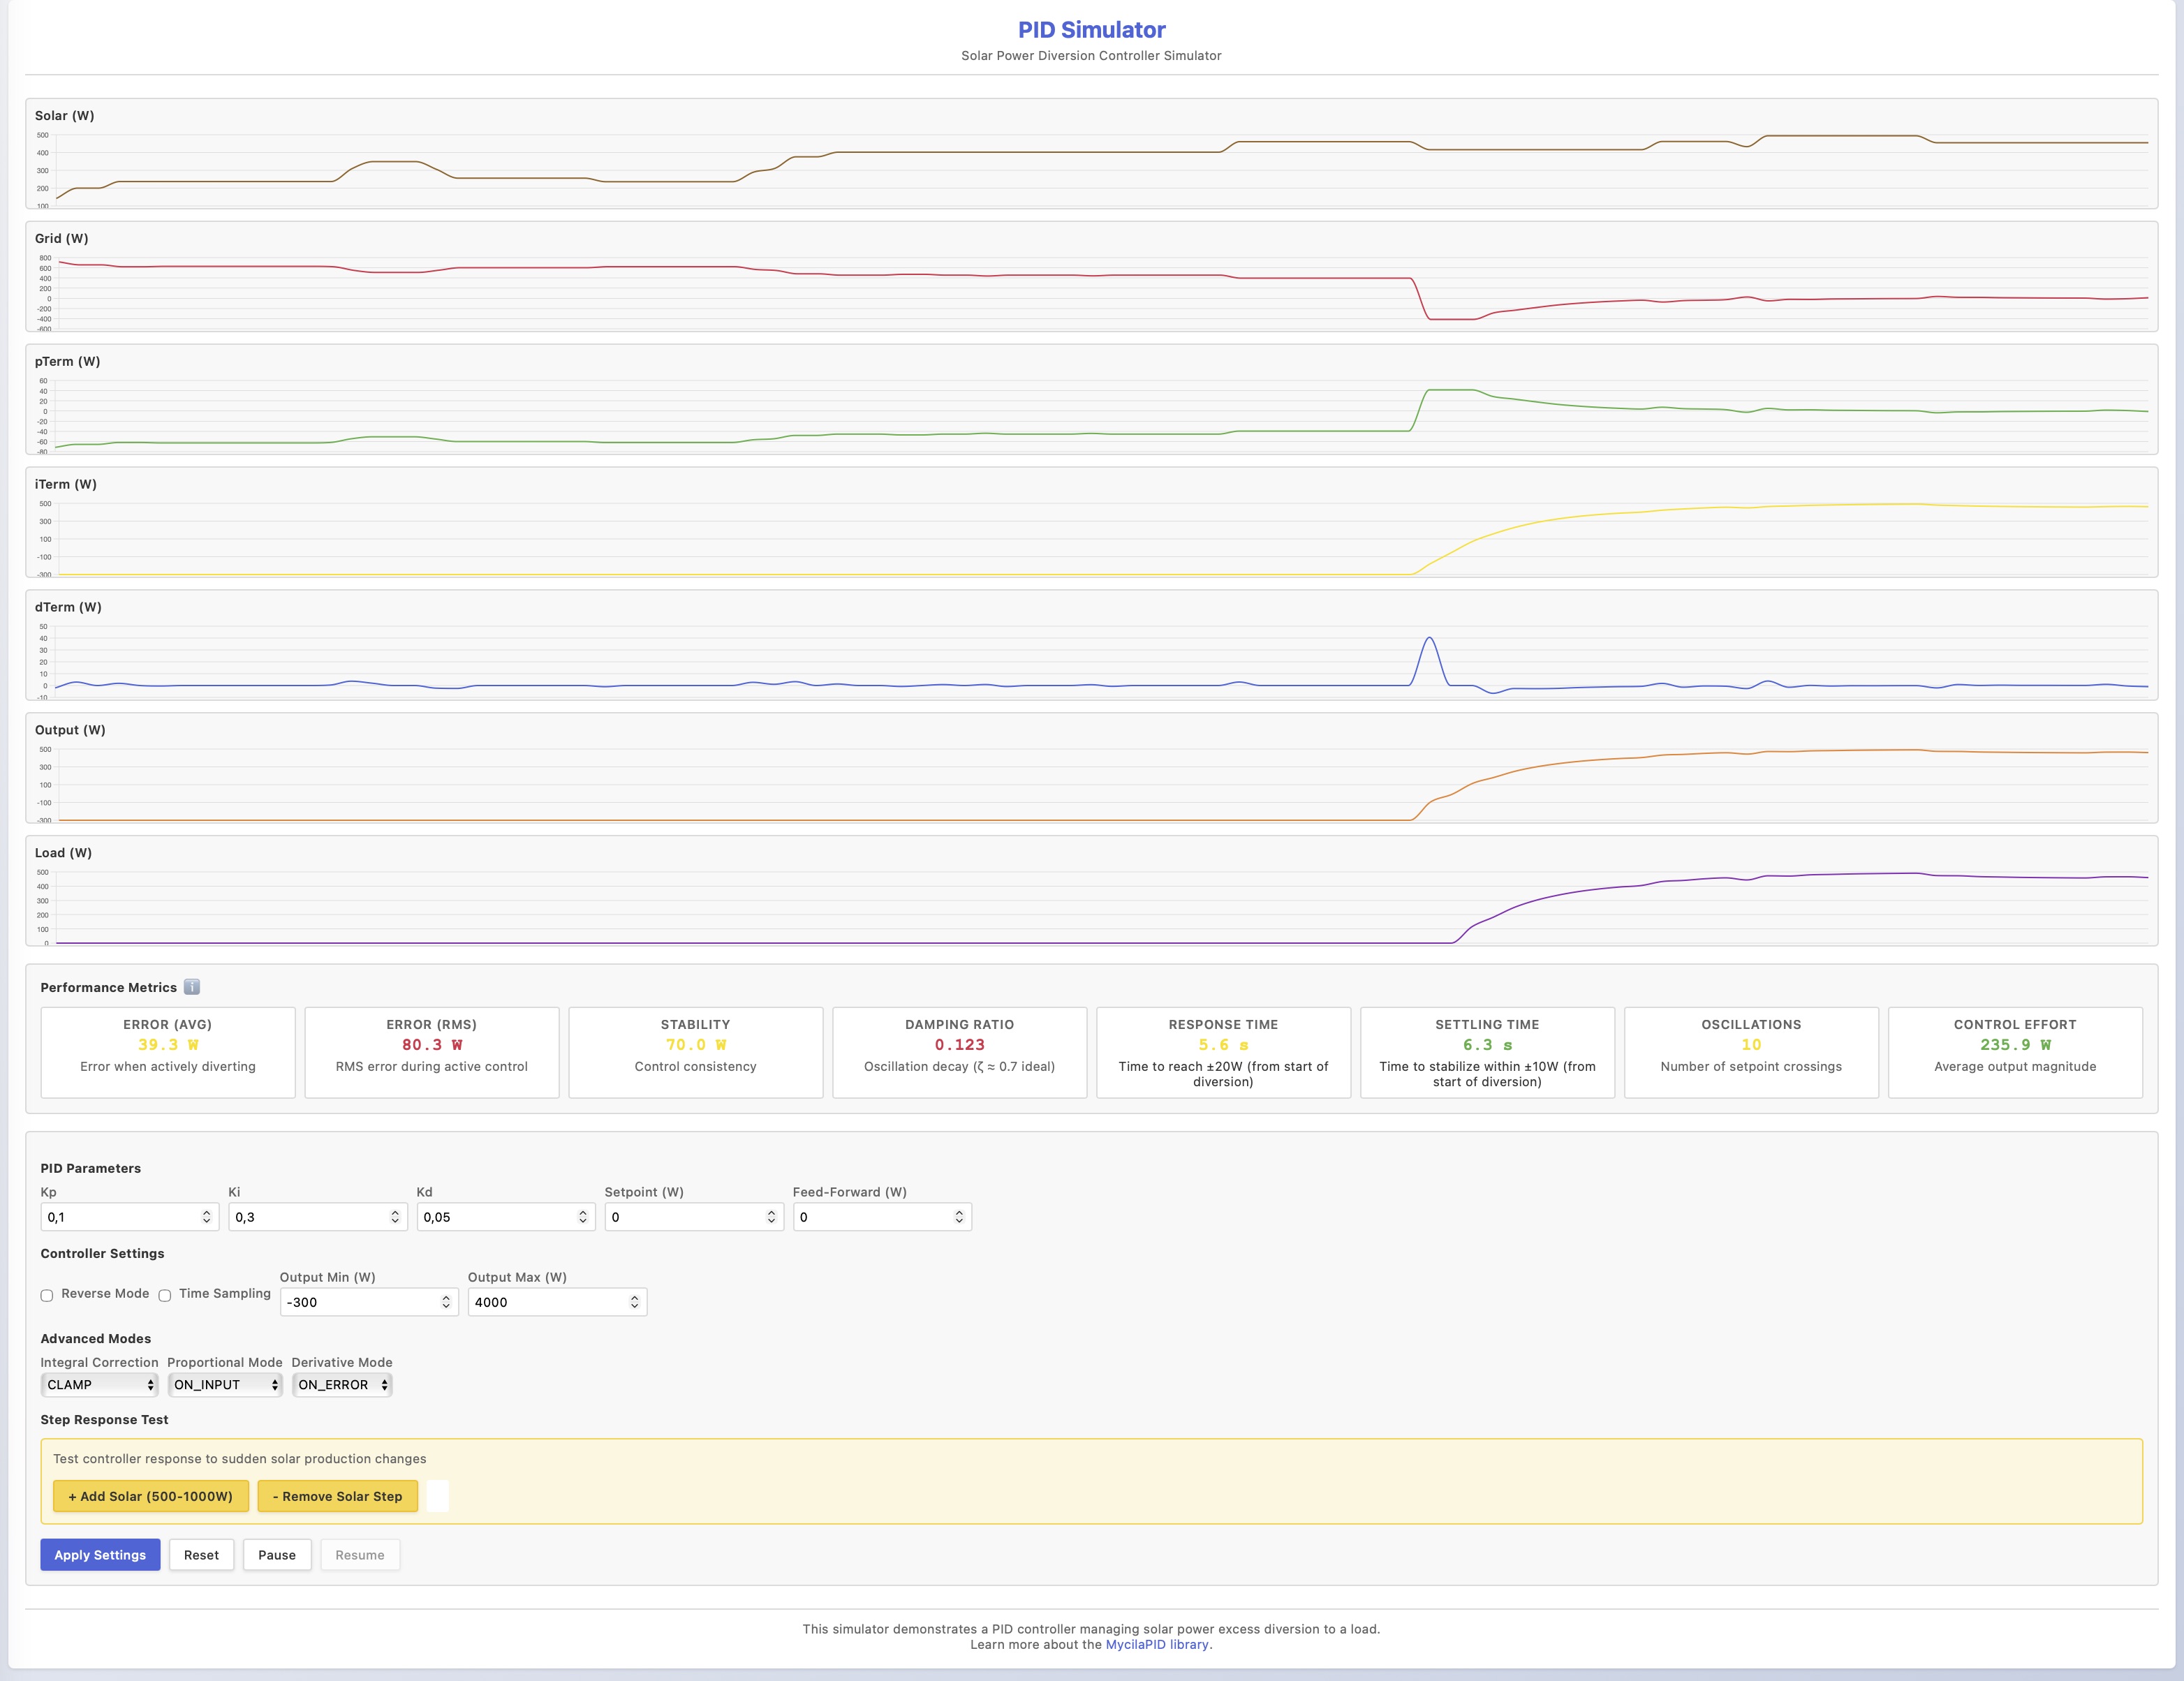
Task: Click the Ki field stepper arrows
Action: [x=394, y=1217]
